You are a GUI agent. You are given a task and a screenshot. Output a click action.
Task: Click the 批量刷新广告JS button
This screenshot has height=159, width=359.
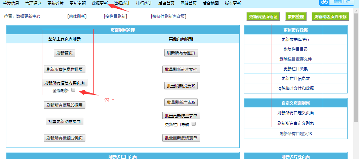tap(181, 102)
